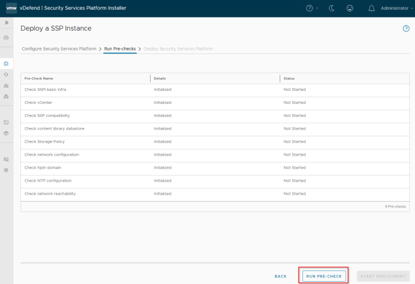This screenshot has height=284, width=415.
Task: Open the users group icon in sidebar
Action: tap(6, 170)
